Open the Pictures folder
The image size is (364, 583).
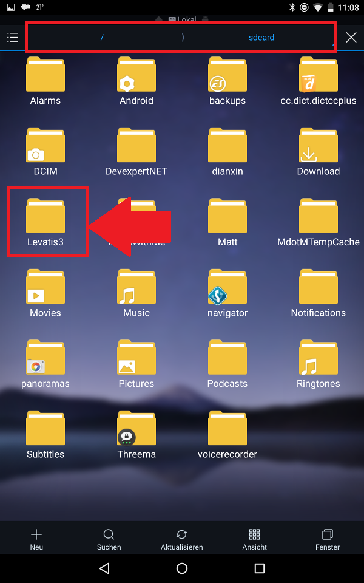coord(136,364)
